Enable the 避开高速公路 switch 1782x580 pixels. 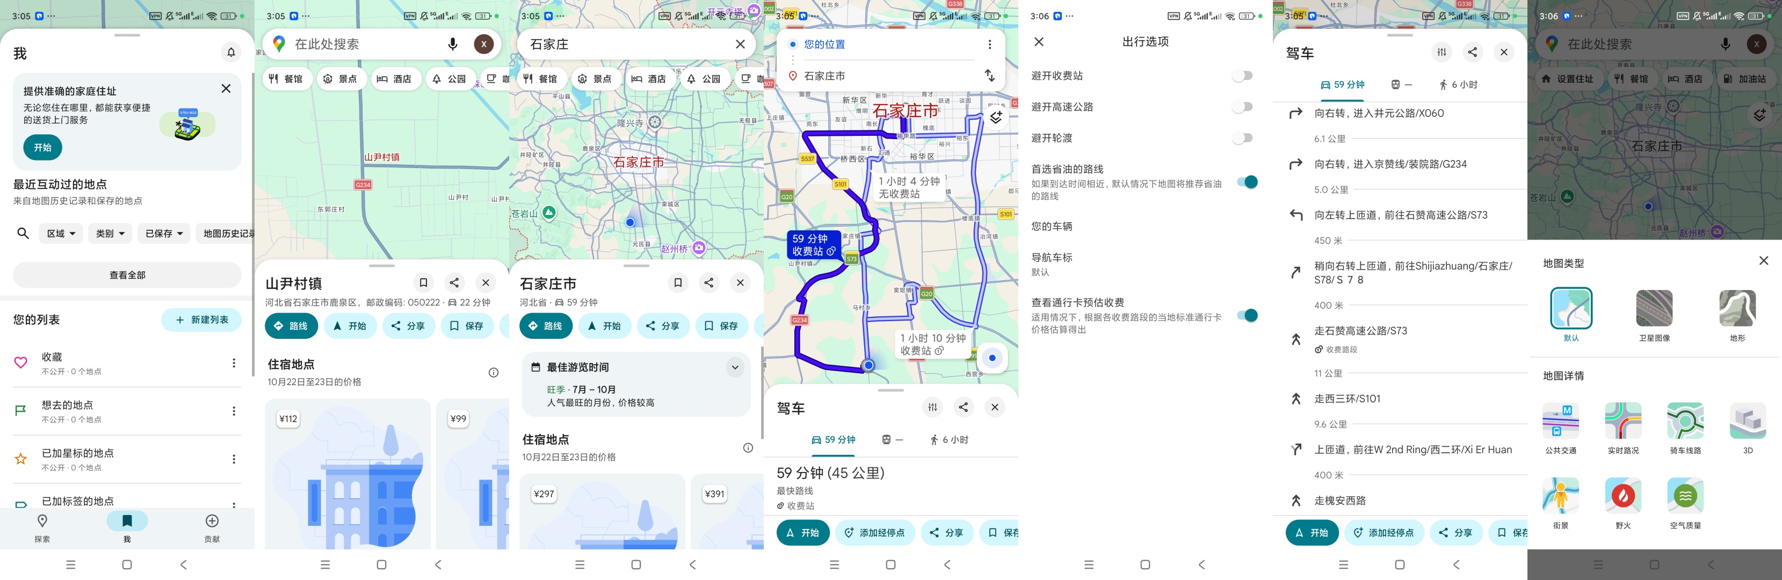(1243, 106)
